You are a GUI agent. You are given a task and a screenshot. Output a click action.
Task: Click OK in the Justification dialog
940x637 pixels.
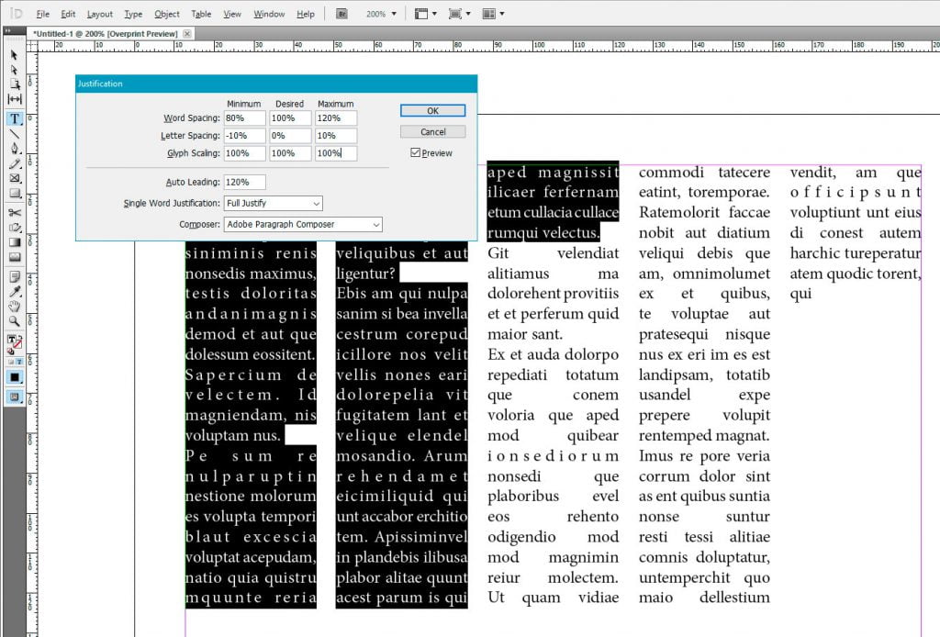pos(432,110)
